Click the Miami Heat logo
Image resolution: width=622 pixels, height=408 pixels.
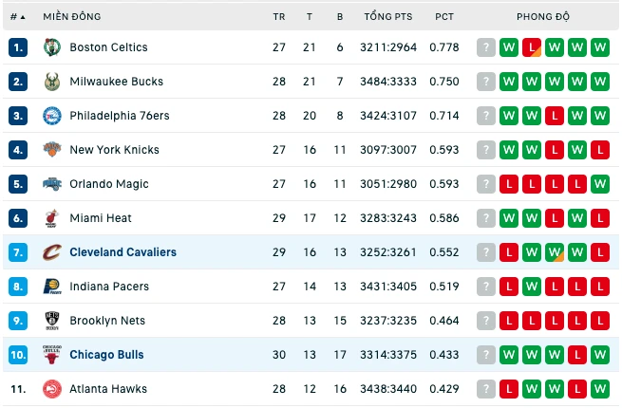point(52,218)
